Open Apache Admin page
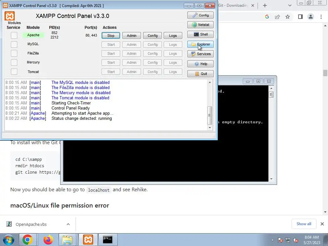This screenshot has height=246, width=328. 132,36
